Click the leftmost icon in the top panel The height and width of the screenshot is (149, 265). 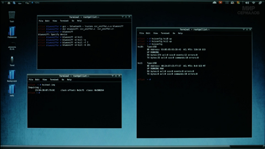coord(3,3)
